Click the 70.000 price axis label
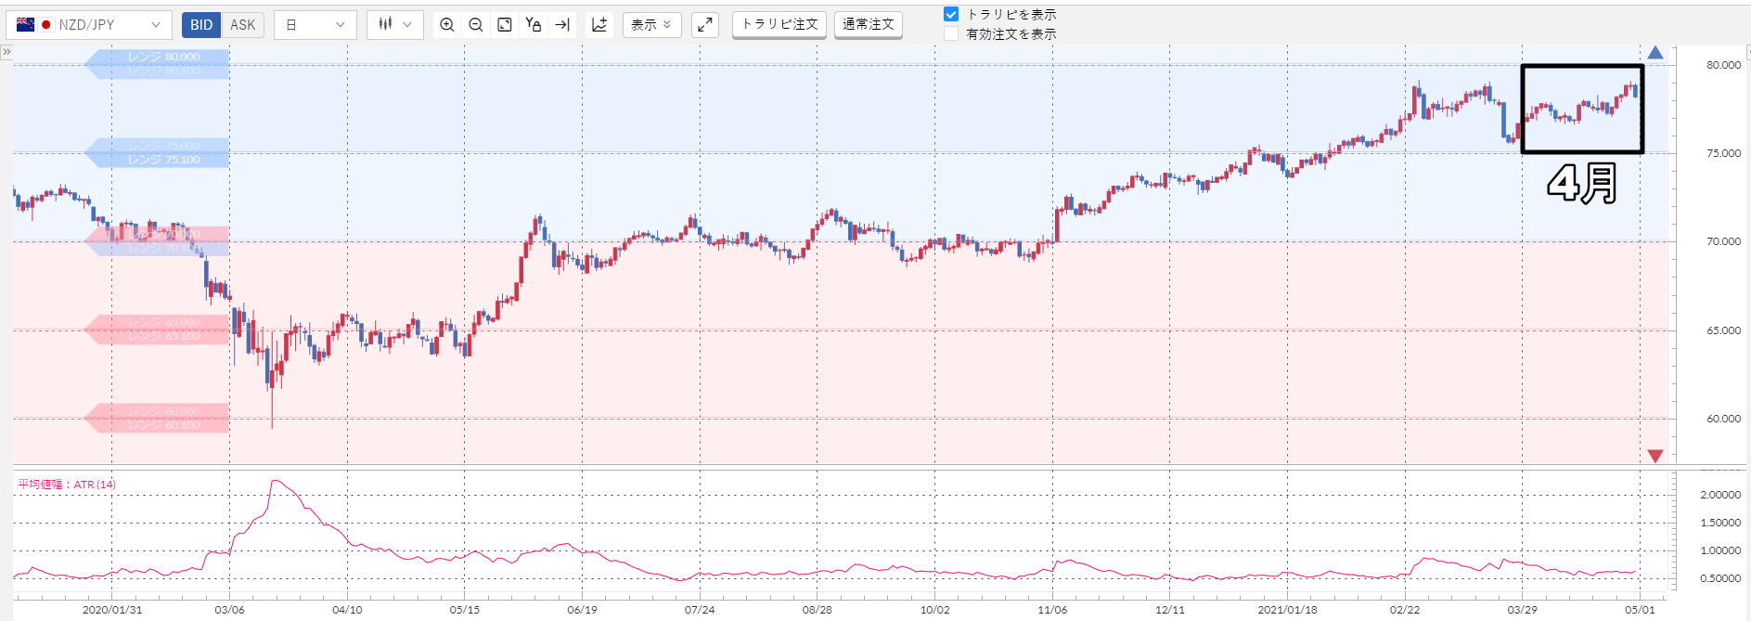This screenshot has width=1751, height=621. tap(1723, 241)
